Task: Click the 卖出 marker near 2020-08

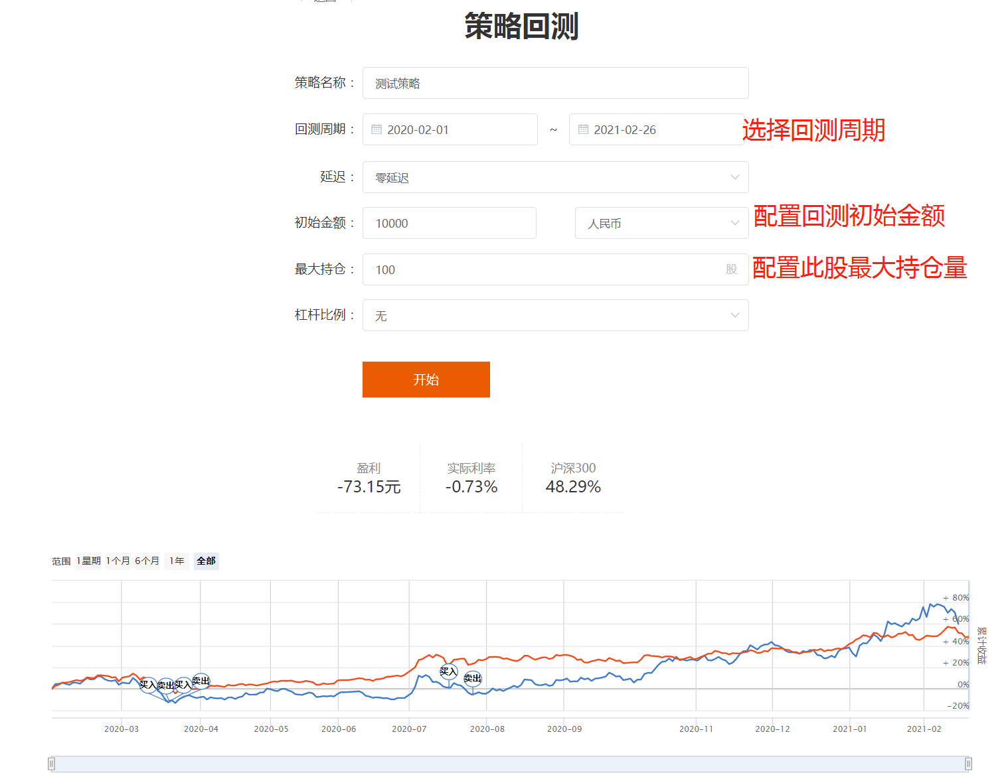Action: coord(472,678)
